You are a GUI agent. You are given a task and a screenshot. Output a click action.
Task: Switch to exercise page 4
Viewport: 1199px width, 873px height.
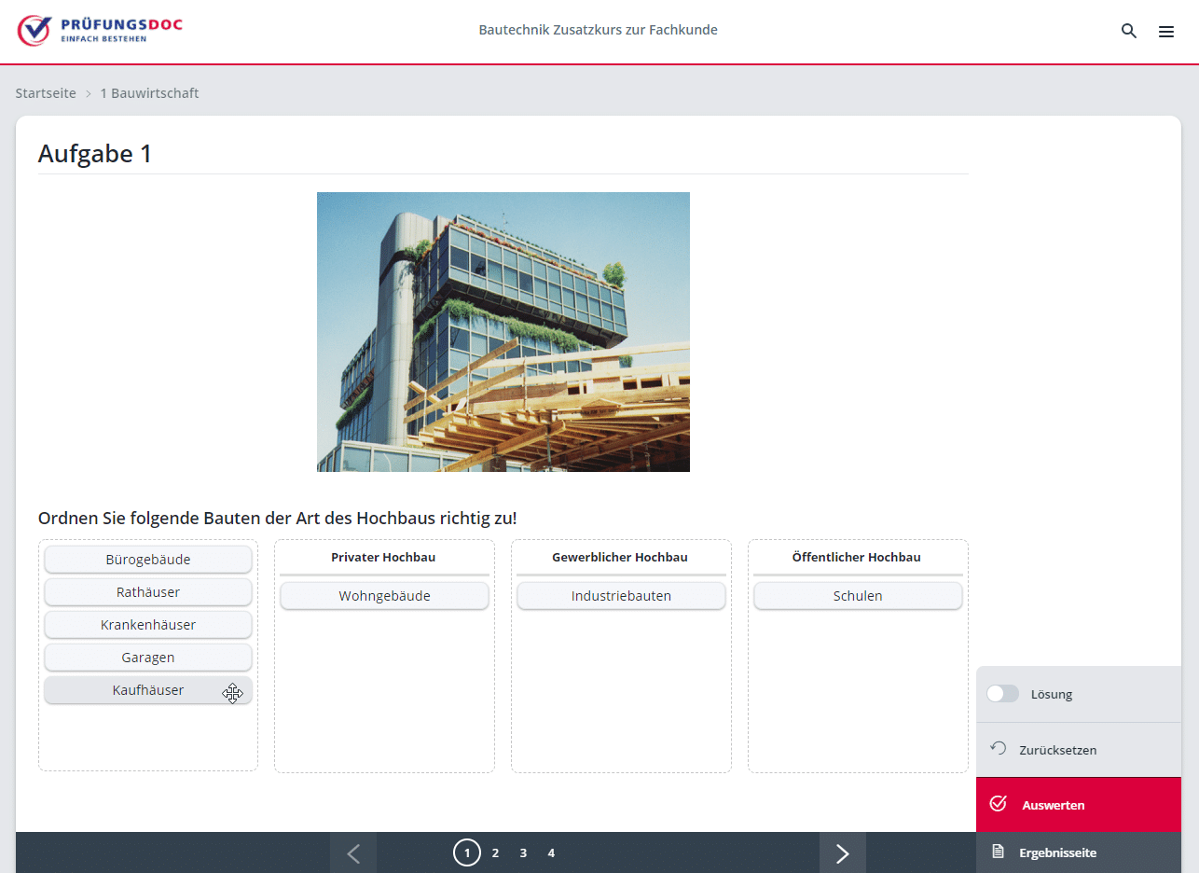[551, 852]
